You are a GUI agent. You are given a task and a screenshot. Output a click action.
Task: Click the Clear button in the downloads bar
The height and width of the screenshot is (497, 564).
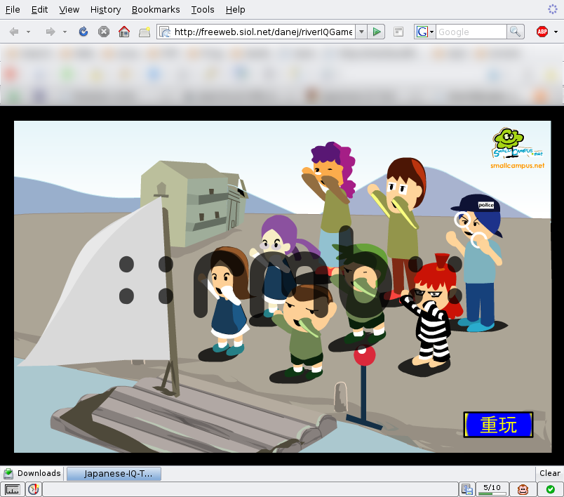549,473
